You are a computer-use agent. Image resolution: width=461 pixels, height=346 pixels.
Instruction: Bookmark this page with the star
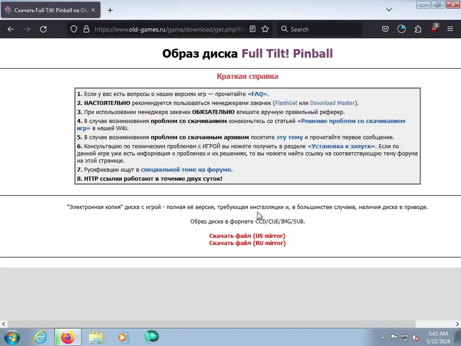265,29
